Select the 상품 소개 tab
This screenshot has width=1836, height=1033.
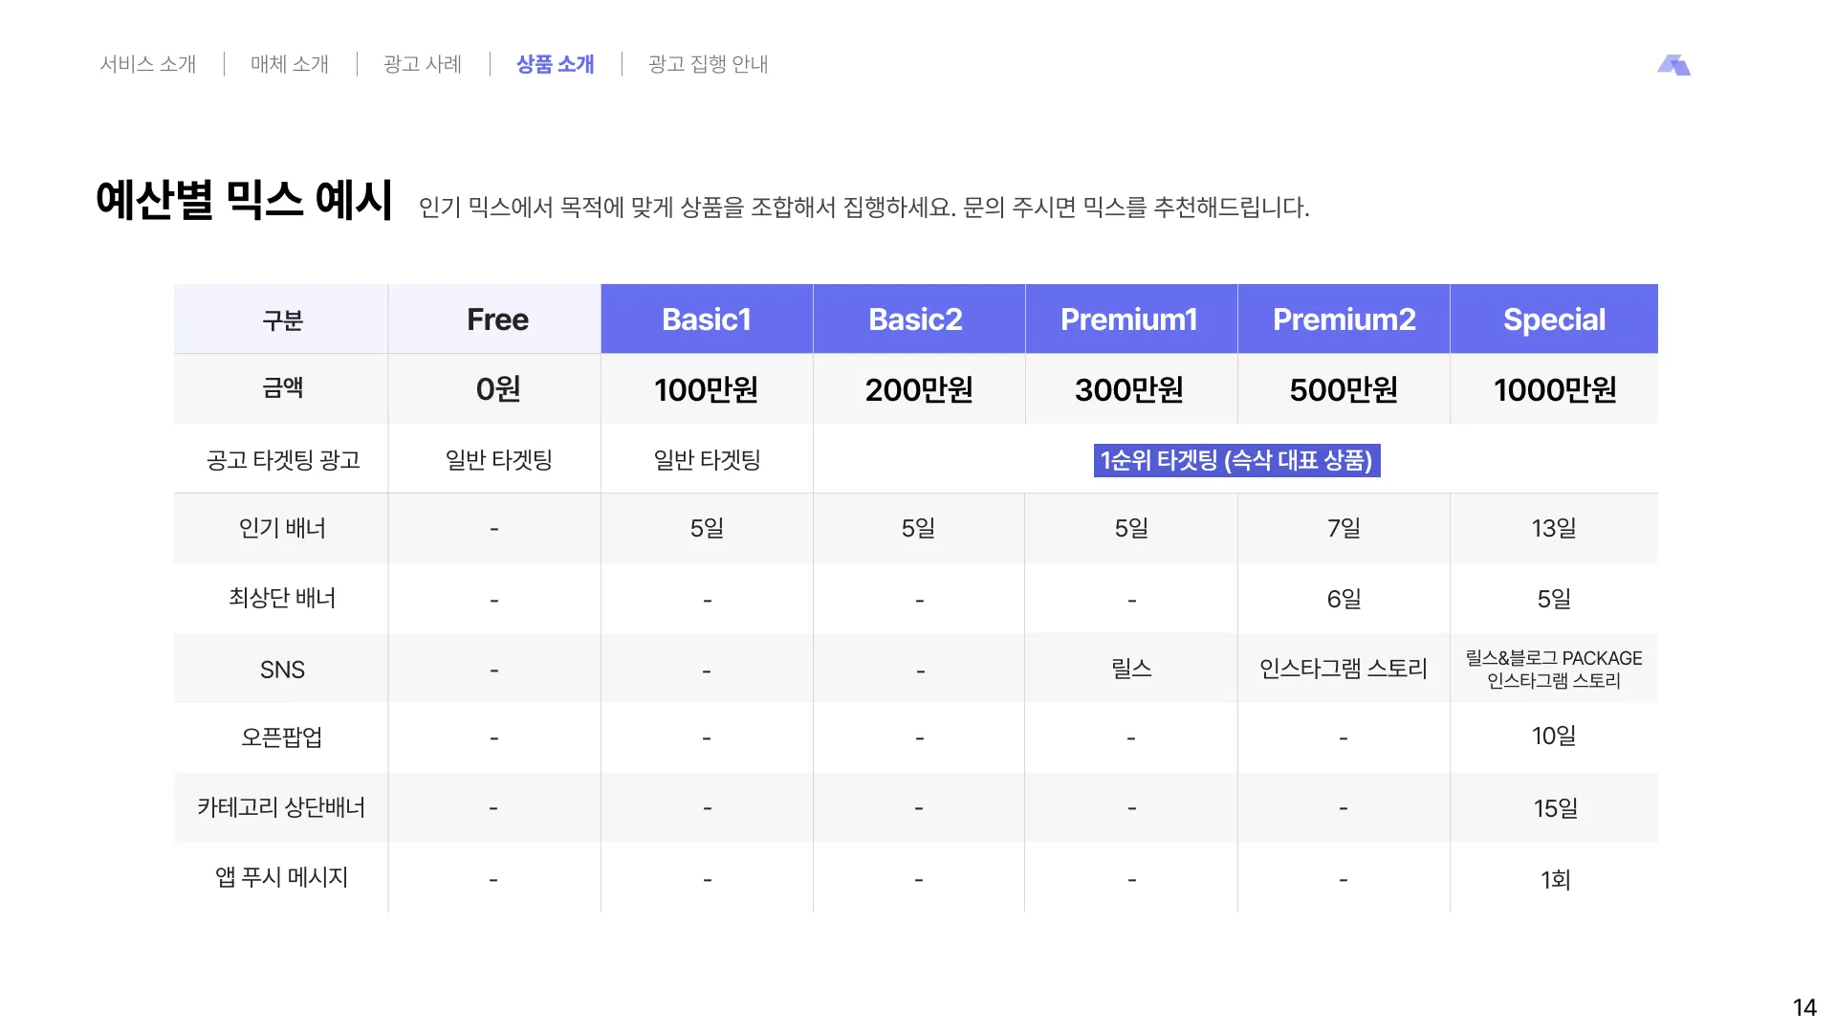coord(556,64)
